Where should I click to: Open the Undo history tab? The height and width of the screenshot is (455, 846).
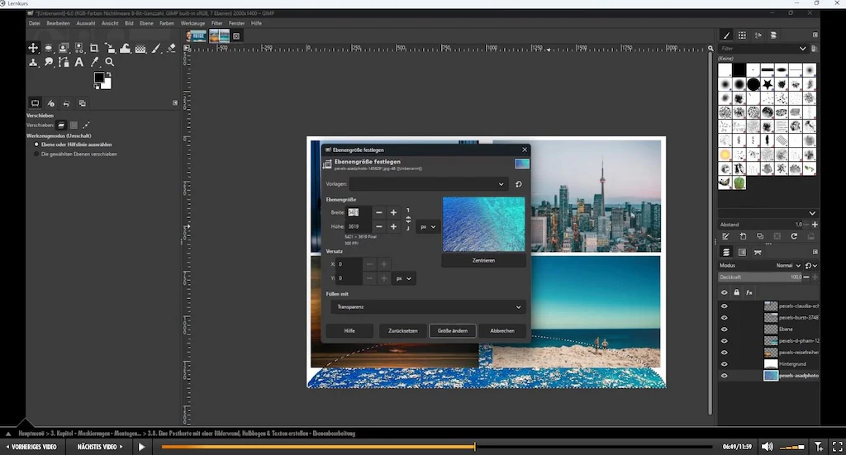[x=66, y=103]
